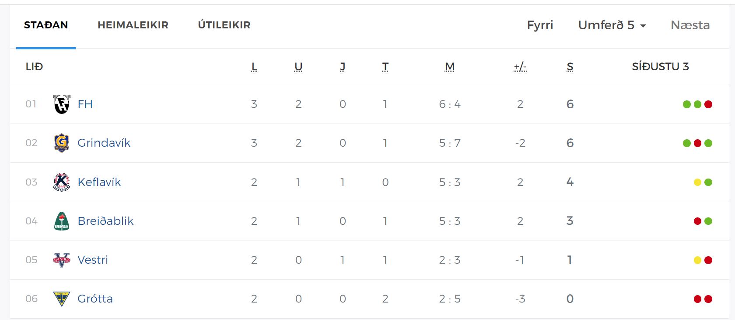Open the Breiðablik team link
Image resolution: width=735 pixels, height=320 pixels.
click(x=105, y=221)
